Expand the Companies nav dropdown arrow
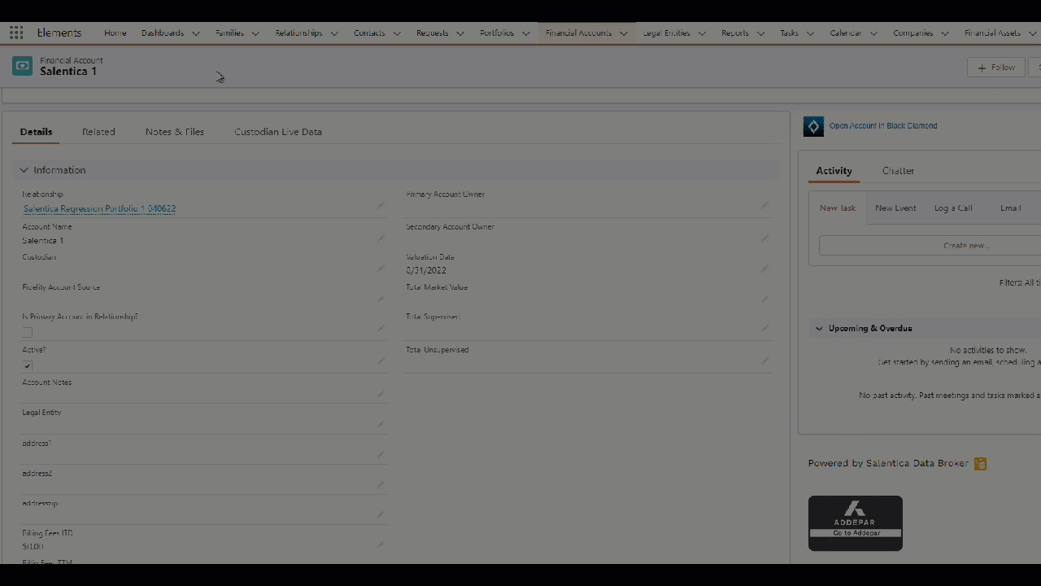1041x586 pixels. click(945, 33)
